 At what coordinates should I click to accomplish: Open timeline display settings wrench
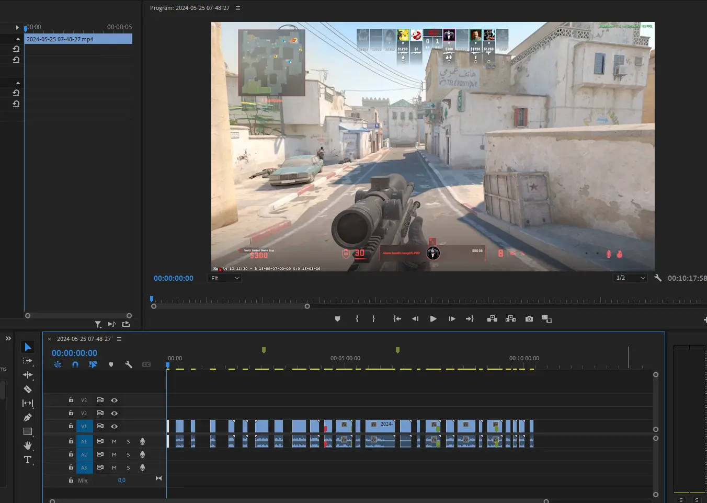coord(129,364)
